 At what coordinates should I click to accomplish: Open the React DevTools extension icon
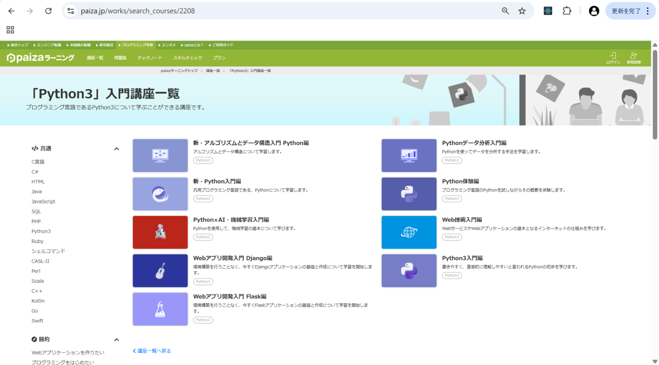click(x=548, y=11)
